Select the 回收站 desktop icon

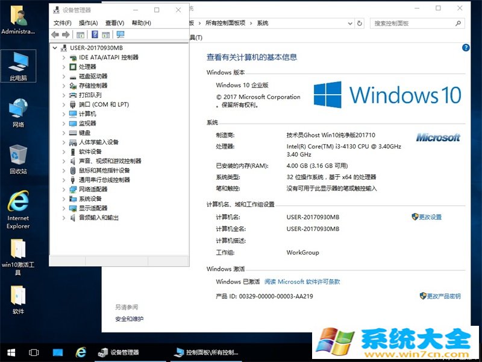click(x=18, y=159)
